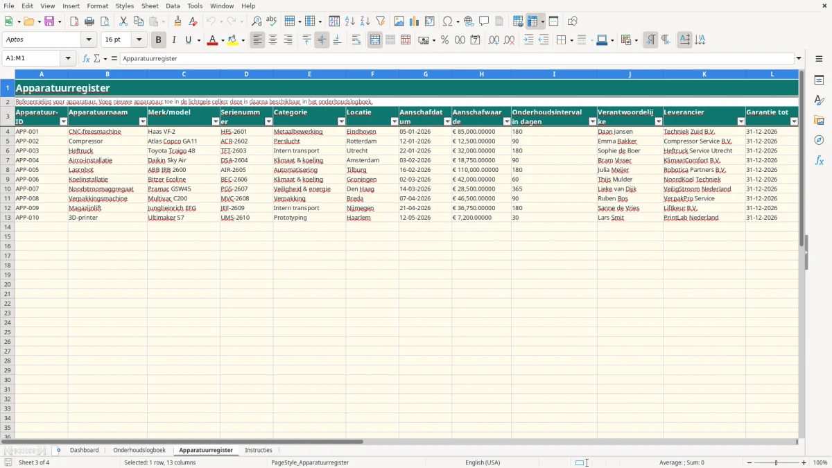Toggle text wrapping
Image resolution: width=832 pixels, height=468 pixels.
coord(356,40)
